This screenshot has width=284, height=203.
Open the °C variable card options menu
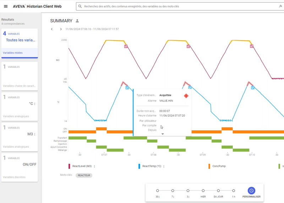click(34, 104)
